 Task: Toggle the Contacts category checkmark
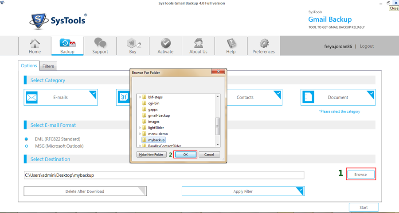coord(278,94)
